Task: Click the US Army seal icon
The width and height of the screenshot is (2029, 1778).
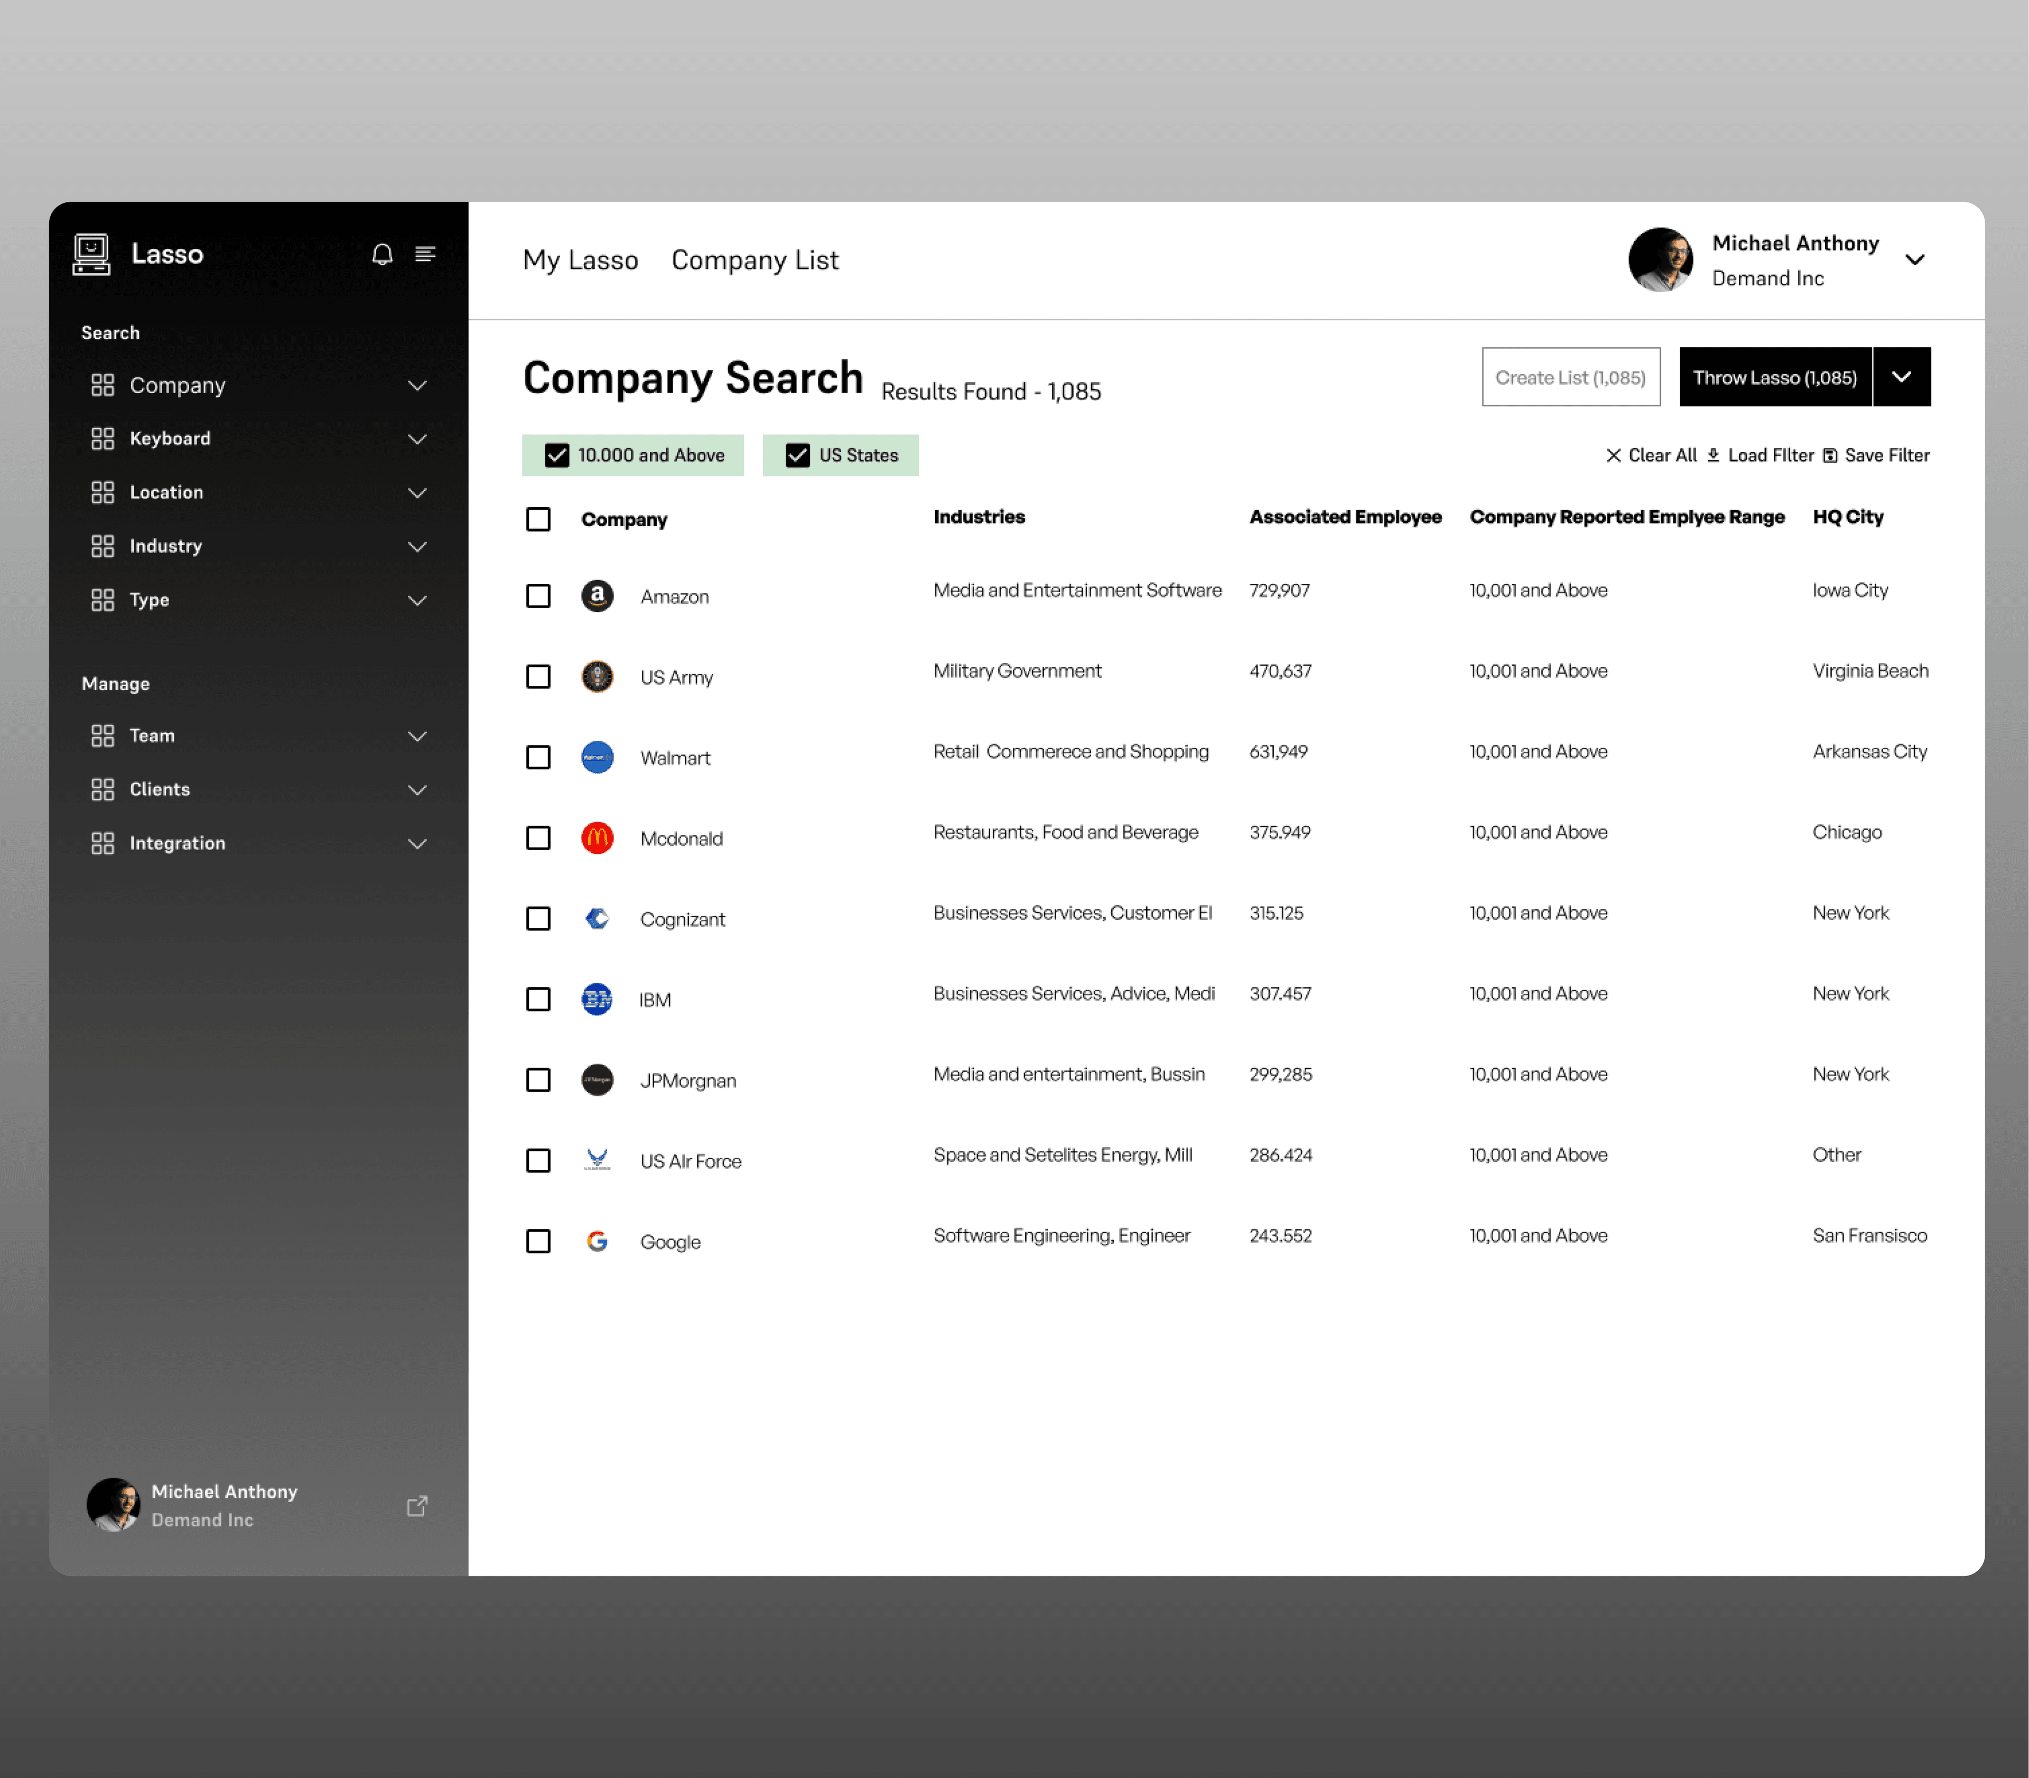Action: [597, 677]
